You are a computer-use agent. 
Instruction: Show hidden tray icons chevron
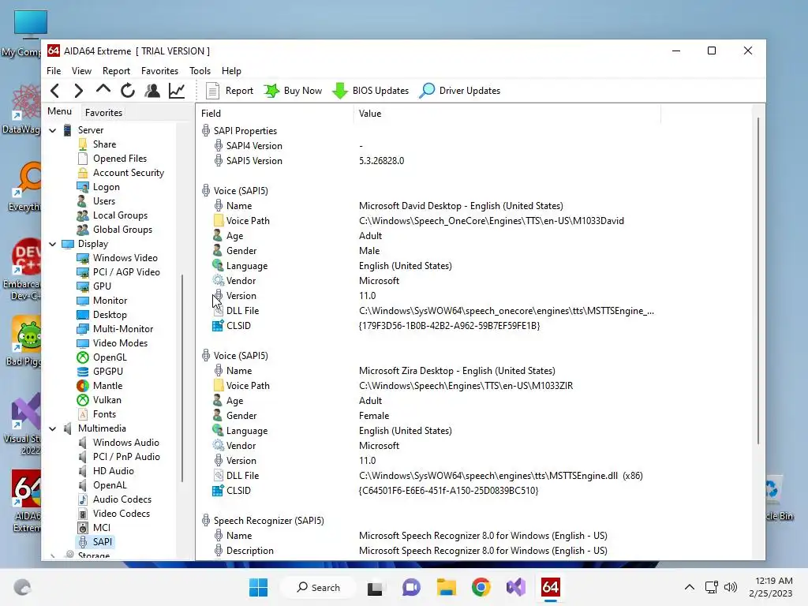click(689, 587)
